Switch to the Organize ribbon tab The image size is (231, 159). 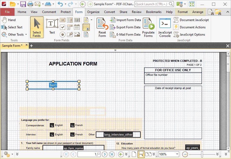point(93,12)
